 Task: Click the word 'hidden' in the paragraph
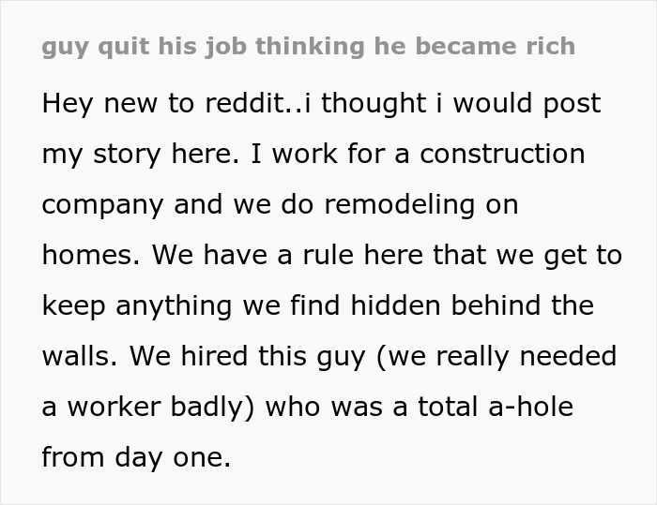[x=395, y=305]
